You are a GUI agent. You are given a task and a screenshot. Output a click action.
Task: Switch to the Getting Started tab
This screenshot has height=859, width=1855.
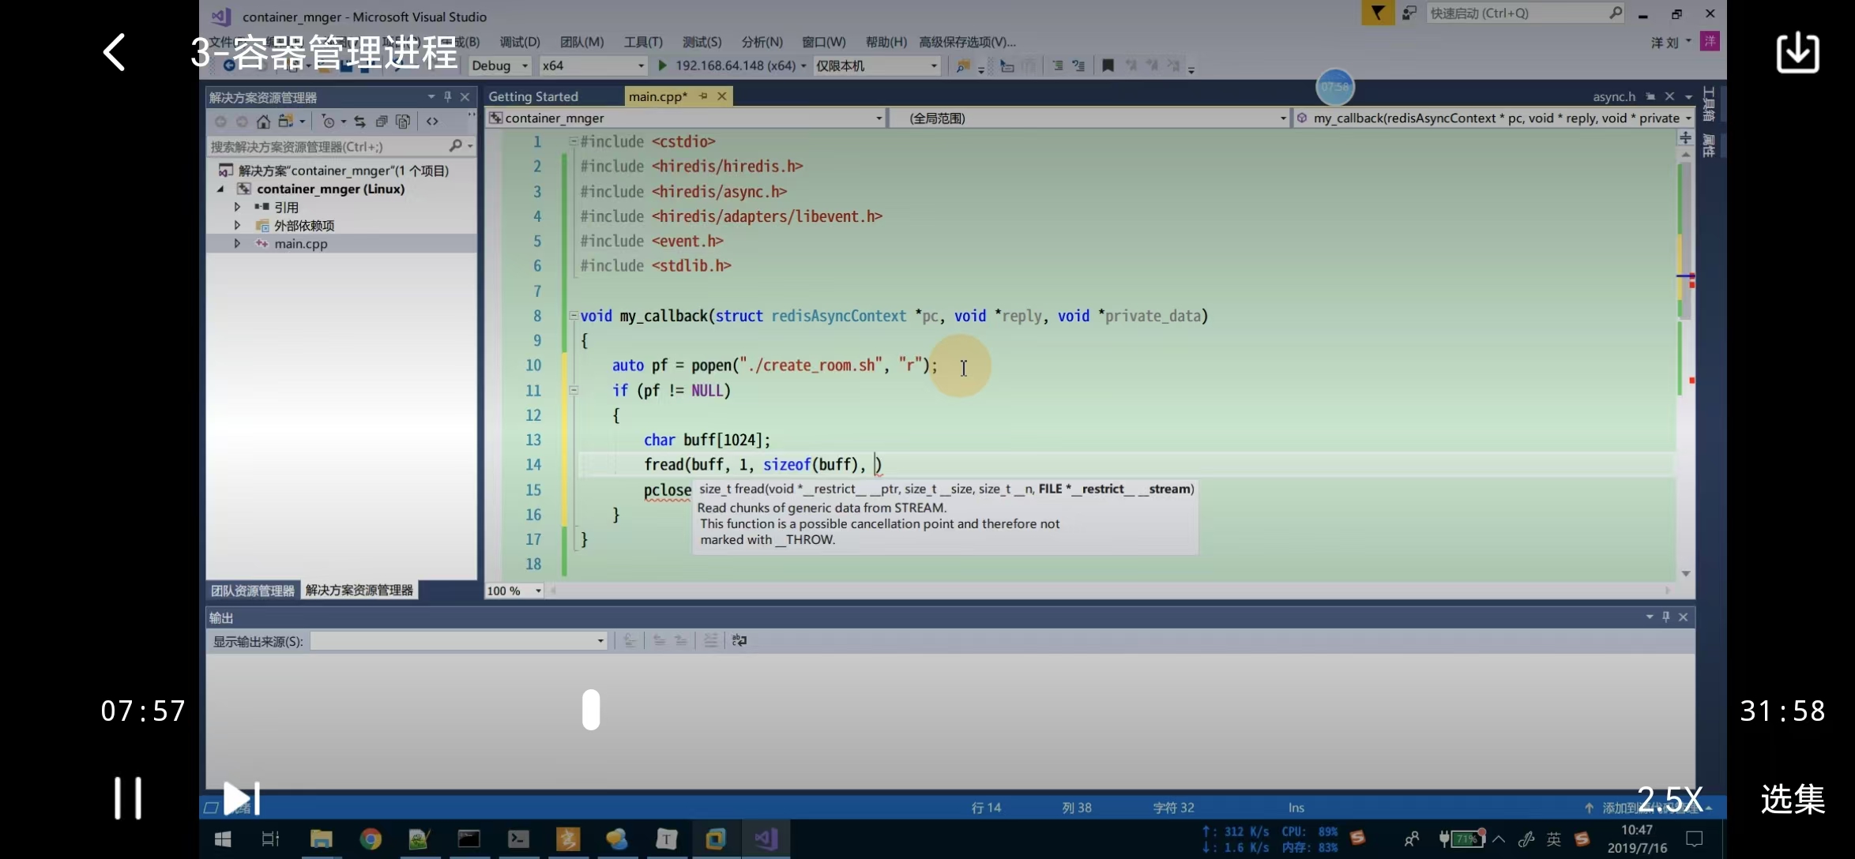pos(533,96)
